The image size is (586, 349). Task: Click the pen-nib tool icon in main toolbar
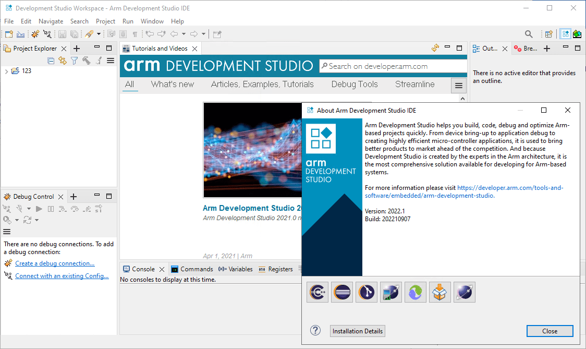(x=89, y=34)
